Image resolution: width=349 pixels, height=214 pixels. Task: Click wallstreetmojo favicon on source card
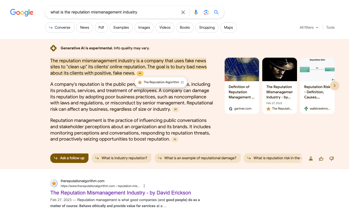point(306,109)
